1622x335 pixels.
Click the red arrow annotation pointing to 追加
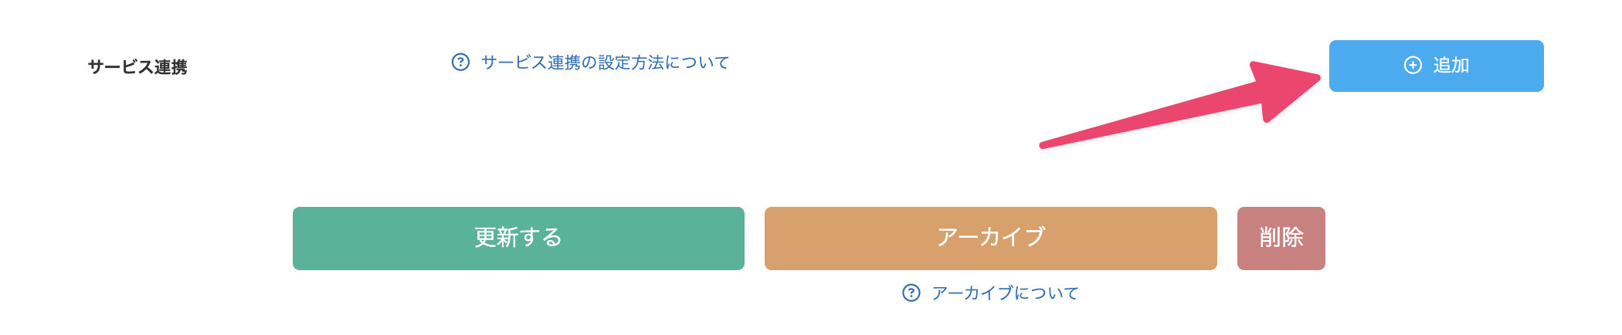pyautogui.click(x=1180, y=104)
